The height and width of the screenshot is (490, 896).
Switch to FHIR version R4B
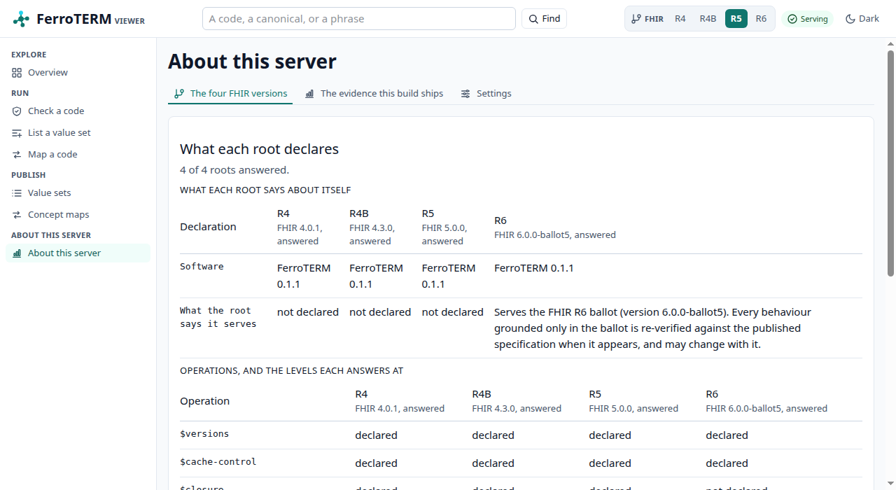(708, 19)
